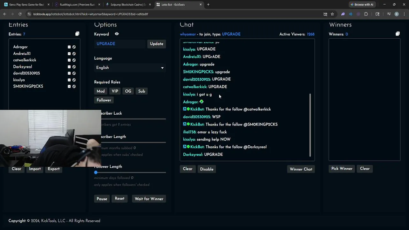Screen dimensions: 409x230
Task: Open the browser profile avatar
Action: [397, 14]
